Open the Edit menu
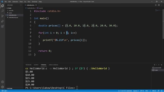Viewport: 164px width, 92px height. tap(9, 2)
